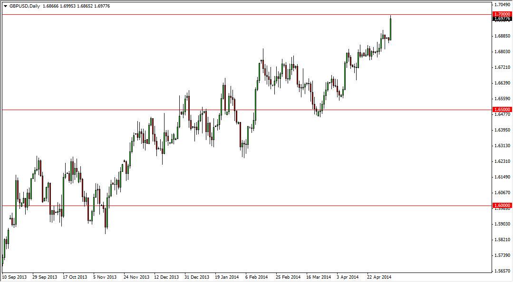Click the 10 Sep 2013 date label
This screenshot has height=282, width=513.
[x=14, y=276]
